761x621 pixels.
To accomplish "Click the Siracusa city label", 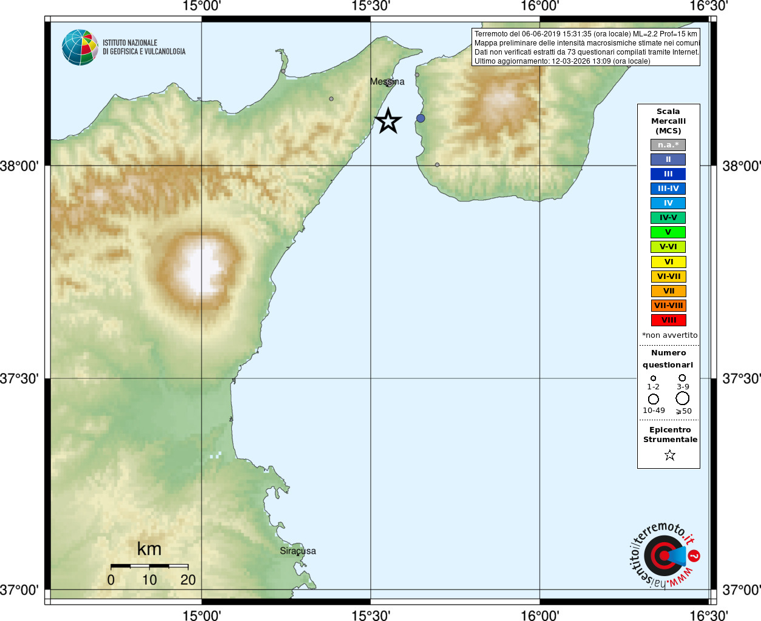I will pyautogui.click(x=298, y=551).
